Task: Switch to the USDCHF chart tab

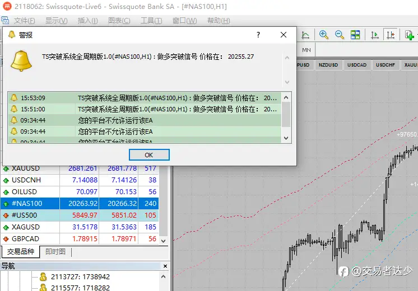Action: tap(385, 65)
